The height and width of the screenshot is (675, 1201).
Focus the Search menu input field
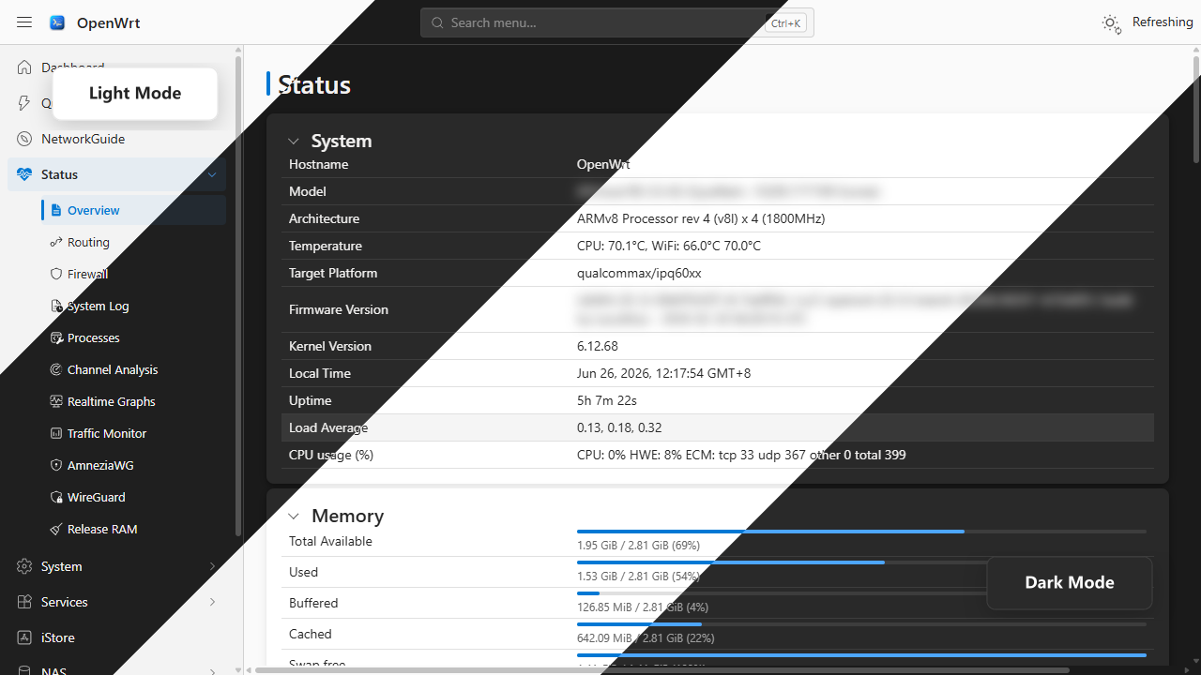(x=617, y=22)
